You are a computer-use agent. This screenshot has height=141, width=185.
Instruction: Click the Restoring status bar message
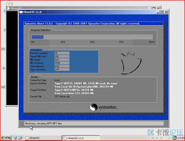point(43,124)
